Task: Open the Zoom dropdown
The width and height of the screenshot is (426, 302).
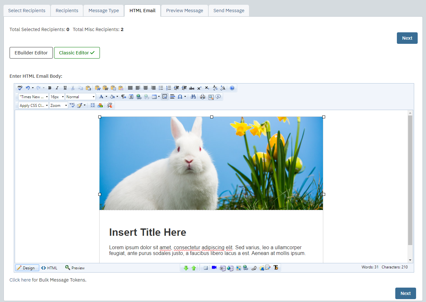Action: (59, 105)
